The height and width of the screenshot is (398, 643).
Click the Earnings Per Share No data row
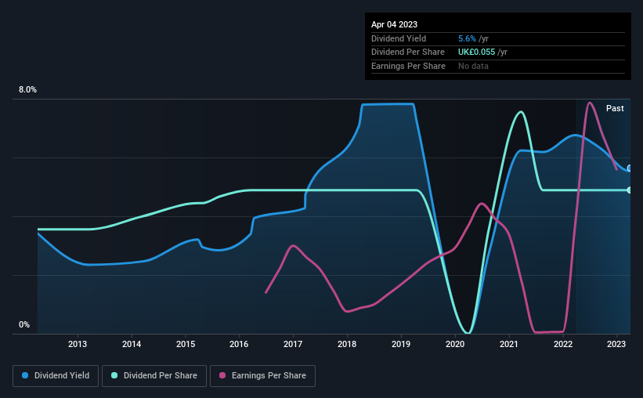[x=498, y=66]
